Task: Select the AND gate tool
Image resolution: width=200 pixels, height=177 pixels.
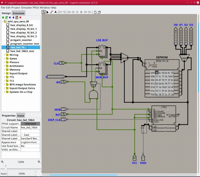Action: (x=73, y=12)
